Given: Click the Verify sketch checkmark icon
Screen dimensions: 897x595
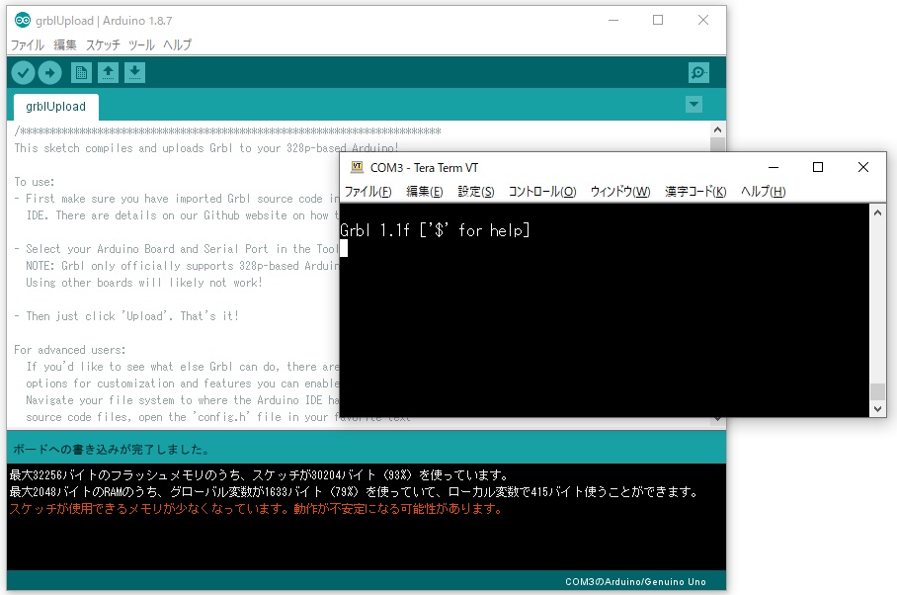Looking at the screenshot, I should point(23,72).
